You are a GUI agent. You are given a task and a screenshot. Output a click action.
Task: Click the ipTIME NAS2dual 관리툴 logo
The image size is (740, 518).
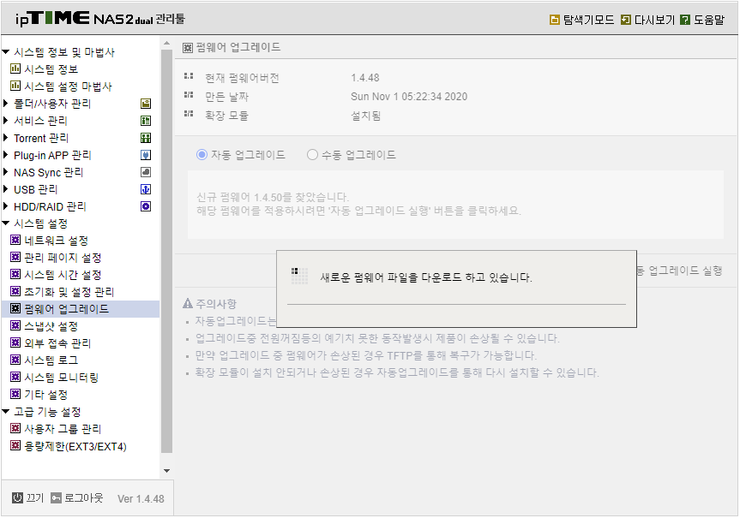point(99,18)
